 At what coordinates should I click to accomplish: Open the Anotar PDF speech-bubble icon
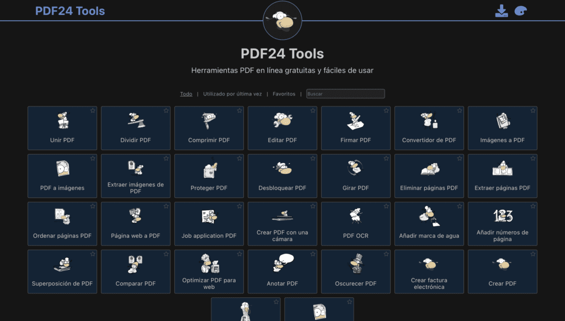click(284, 263)
